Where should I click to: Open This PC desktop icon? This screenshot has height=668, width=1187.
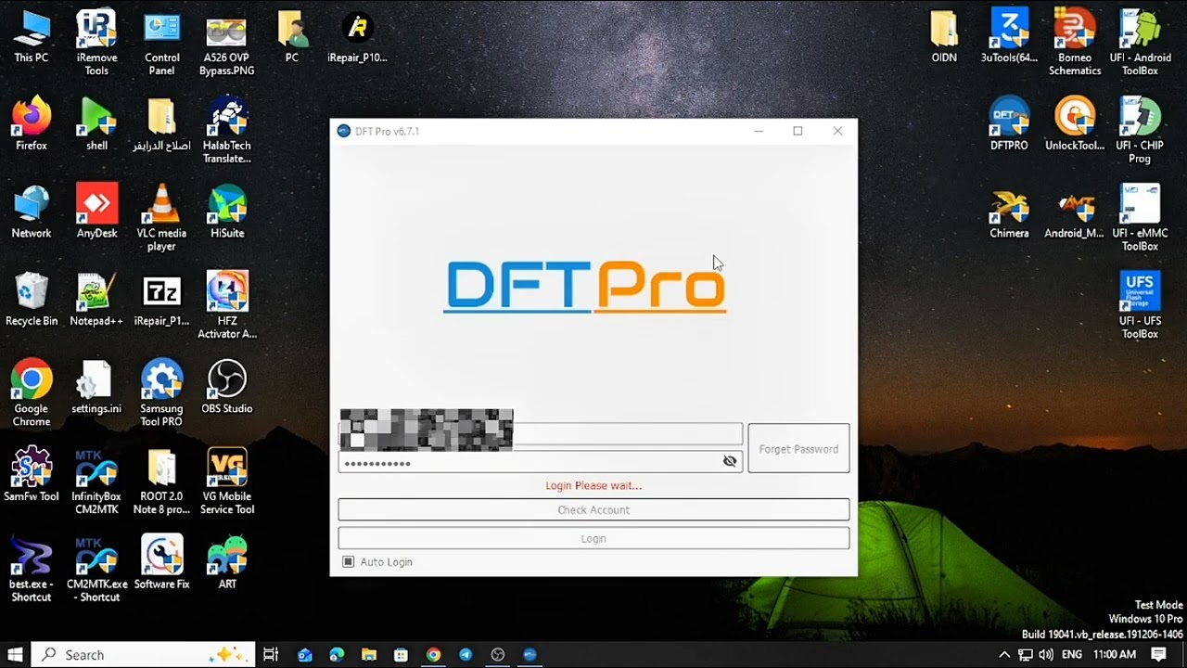pyautogui.click(x=32, y=37)
